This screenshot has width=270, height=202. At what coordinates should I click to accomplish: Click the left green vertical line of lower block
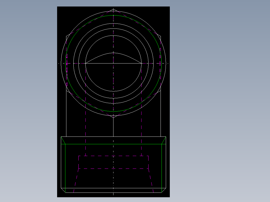pyautogui.click(x=65, y=168)
